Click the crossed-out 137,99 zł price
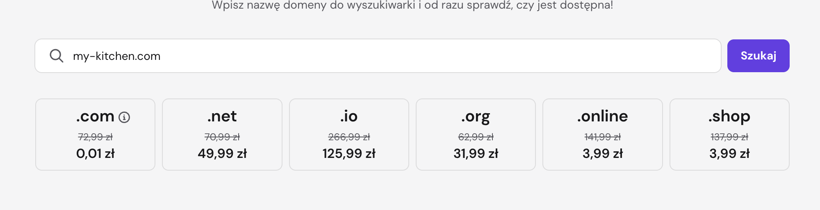 tap(729, 137)
